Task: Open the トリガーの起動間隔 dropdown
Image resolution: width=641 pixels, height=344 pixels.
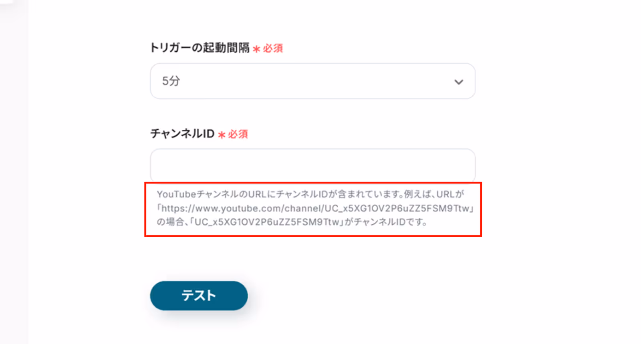Action: [312, 81]
